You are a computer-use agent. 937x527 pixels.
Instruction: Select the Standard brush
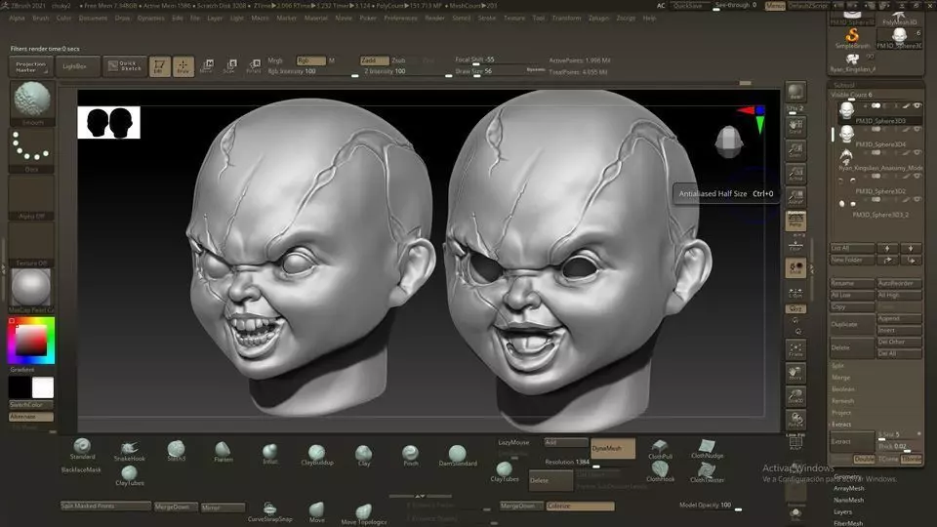pos(82,449)
